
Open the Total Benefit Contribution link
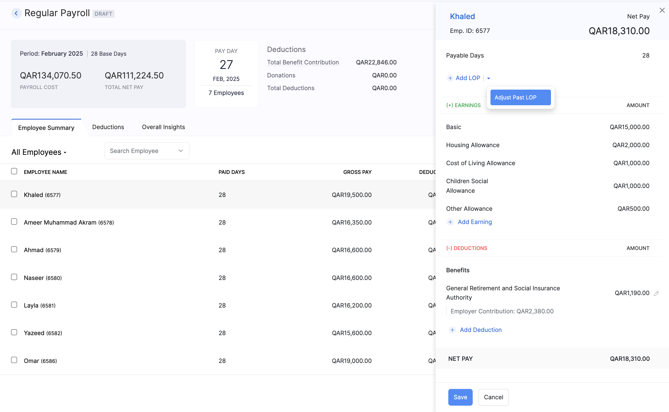click(303, 62)
